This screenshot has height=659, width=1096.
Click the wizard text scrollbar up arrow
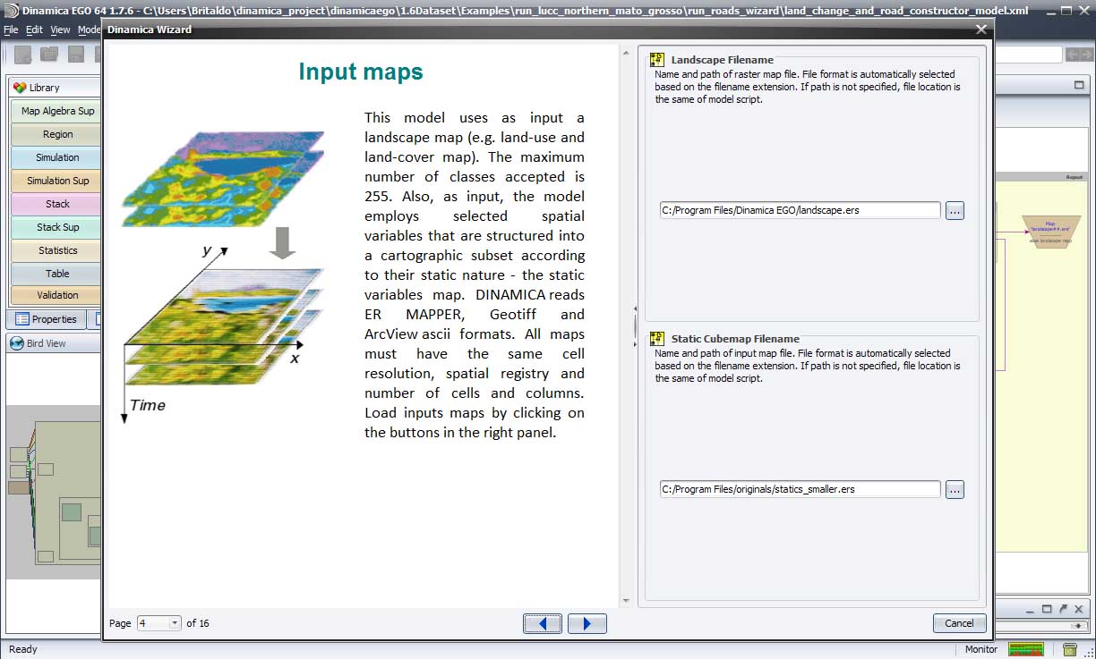(x=625, y=52)
